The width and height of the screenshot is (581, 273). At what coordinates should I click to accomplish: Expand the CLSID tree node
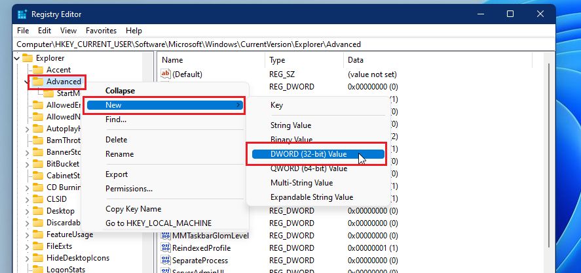tap(27, 199)
